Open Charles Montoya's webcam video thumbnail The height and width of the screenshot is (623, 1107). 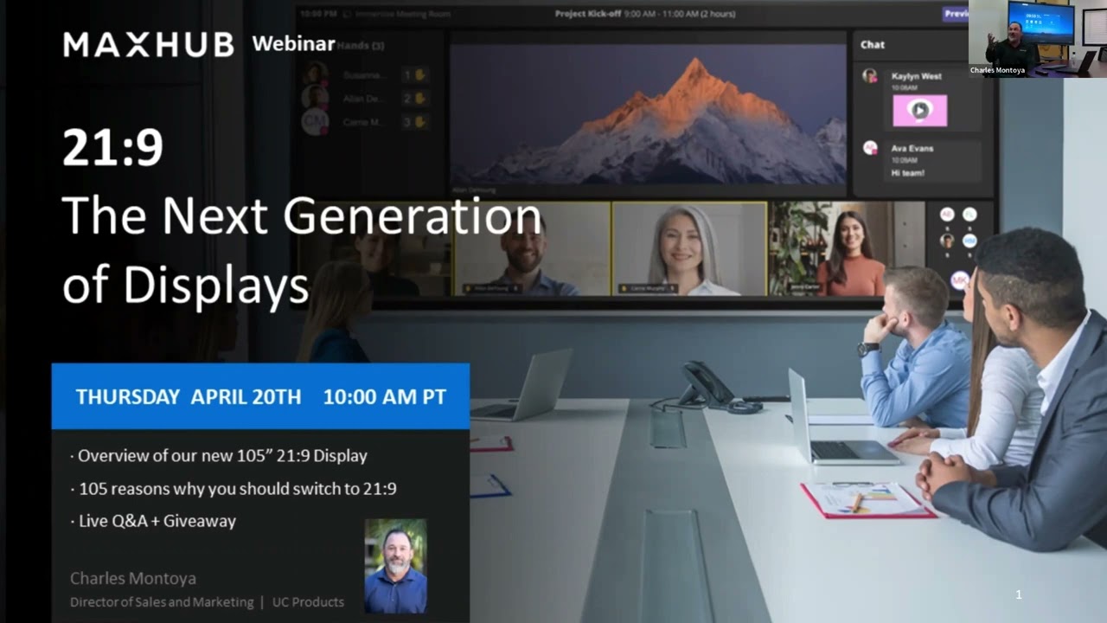[x=1037, y=39]
